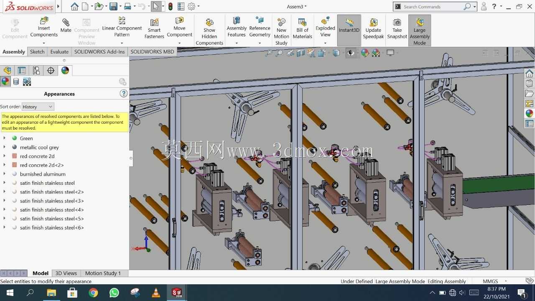Show the Decals view in DisplayManager
Image resolution: width=535 pixels, height=301 pixels.
click(x=16, y=82)
